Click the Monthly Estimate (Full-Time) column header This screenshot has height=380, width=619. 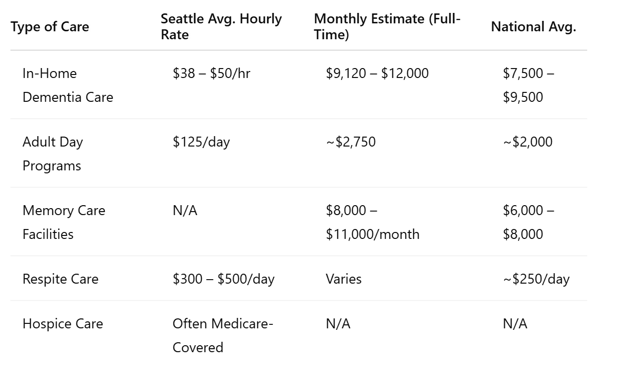click(387, 27)
